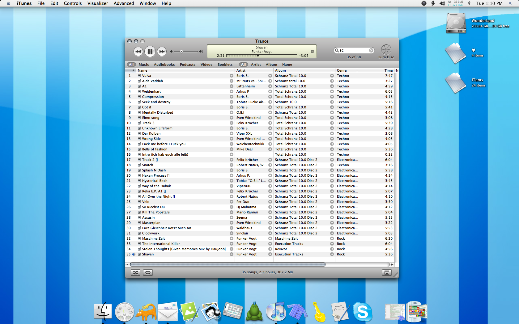Screen dimensions: 519x324
Task: Click the search input field
Action: coord(354,50)
